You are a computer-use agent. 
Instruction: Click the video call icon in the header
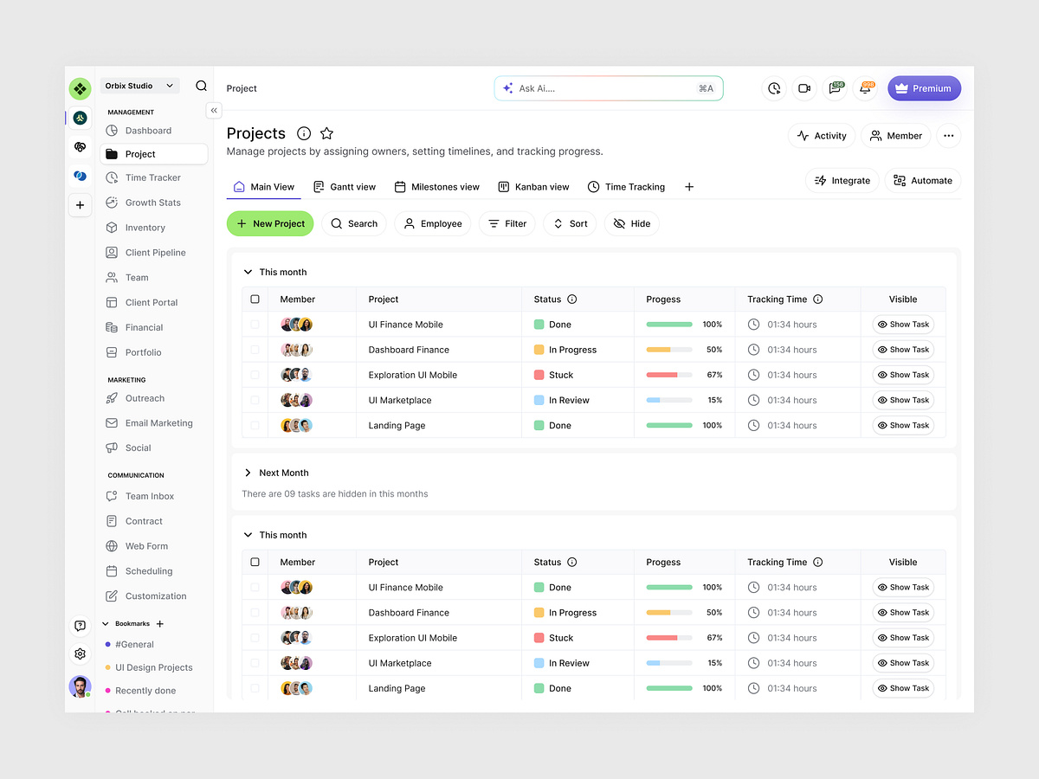pyautogui.click(x=803, y=88)
